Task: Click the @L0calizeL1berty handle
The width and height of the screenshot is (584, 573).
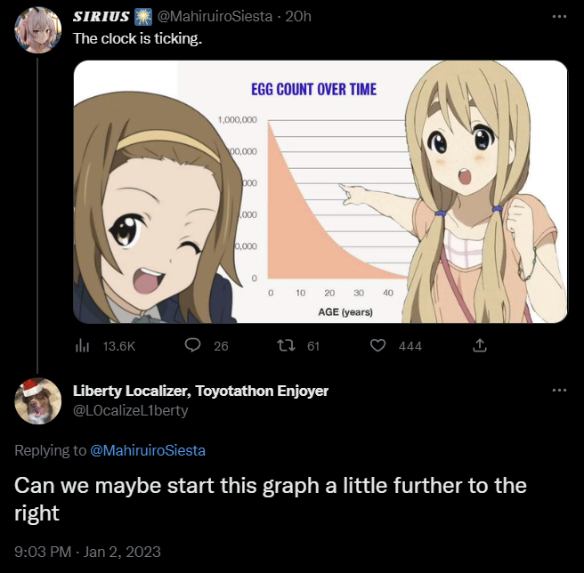Action: point(130,410)
